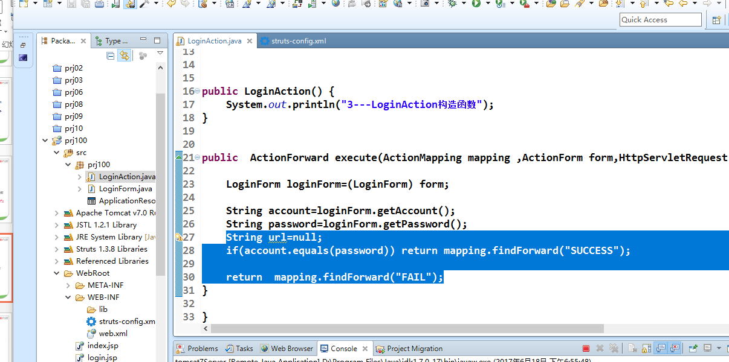Collapse the LoginAction constructor fold at line 16

click(198, 91)
